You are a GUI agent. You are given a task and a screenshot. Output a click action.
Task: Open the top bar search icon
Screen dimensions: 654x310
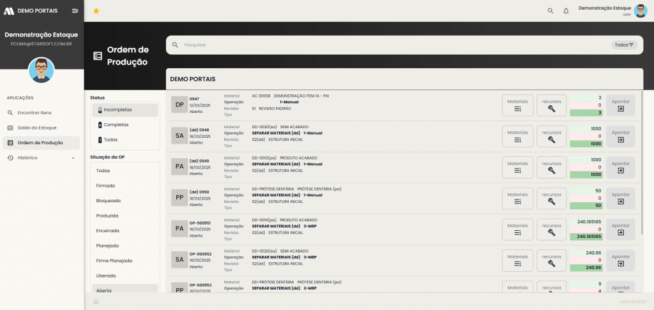(x=551, y=11)
